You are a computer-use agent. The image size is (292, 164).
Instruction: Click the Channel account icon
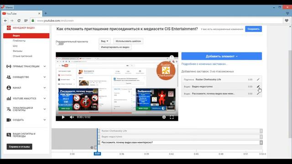coord(9,88)
